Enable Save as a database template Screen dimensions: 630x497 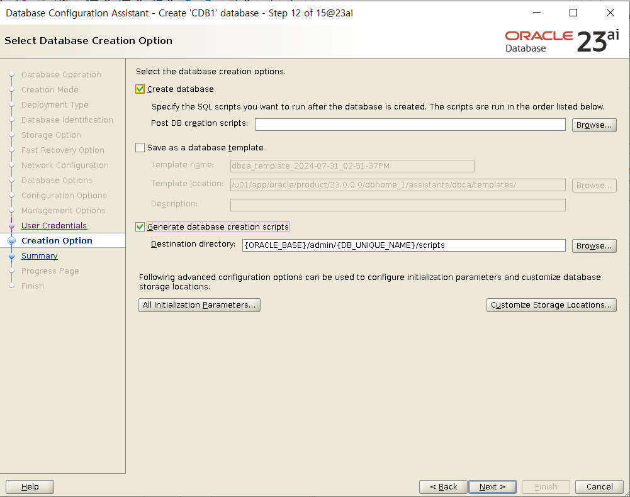[140, 147]
